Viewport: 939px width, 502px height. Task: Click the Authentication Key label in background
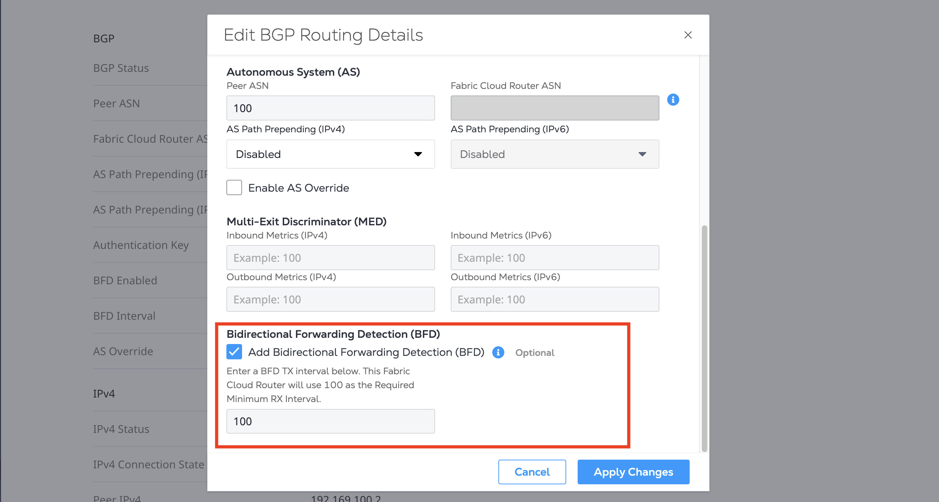click(x=141, y=245)
